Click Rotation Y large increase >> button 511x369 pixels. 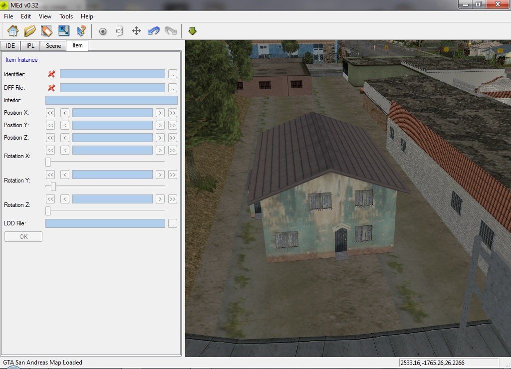tap(172, 175)
